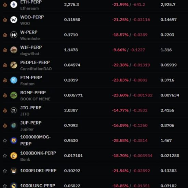Click the Fantom blue logo
This screenshot has width=188, height=188.
click(14, 80)
